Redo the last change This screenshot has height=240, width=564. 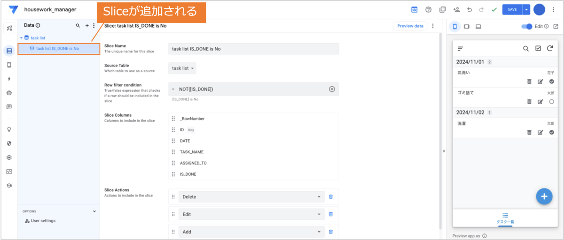coord(481,9)
